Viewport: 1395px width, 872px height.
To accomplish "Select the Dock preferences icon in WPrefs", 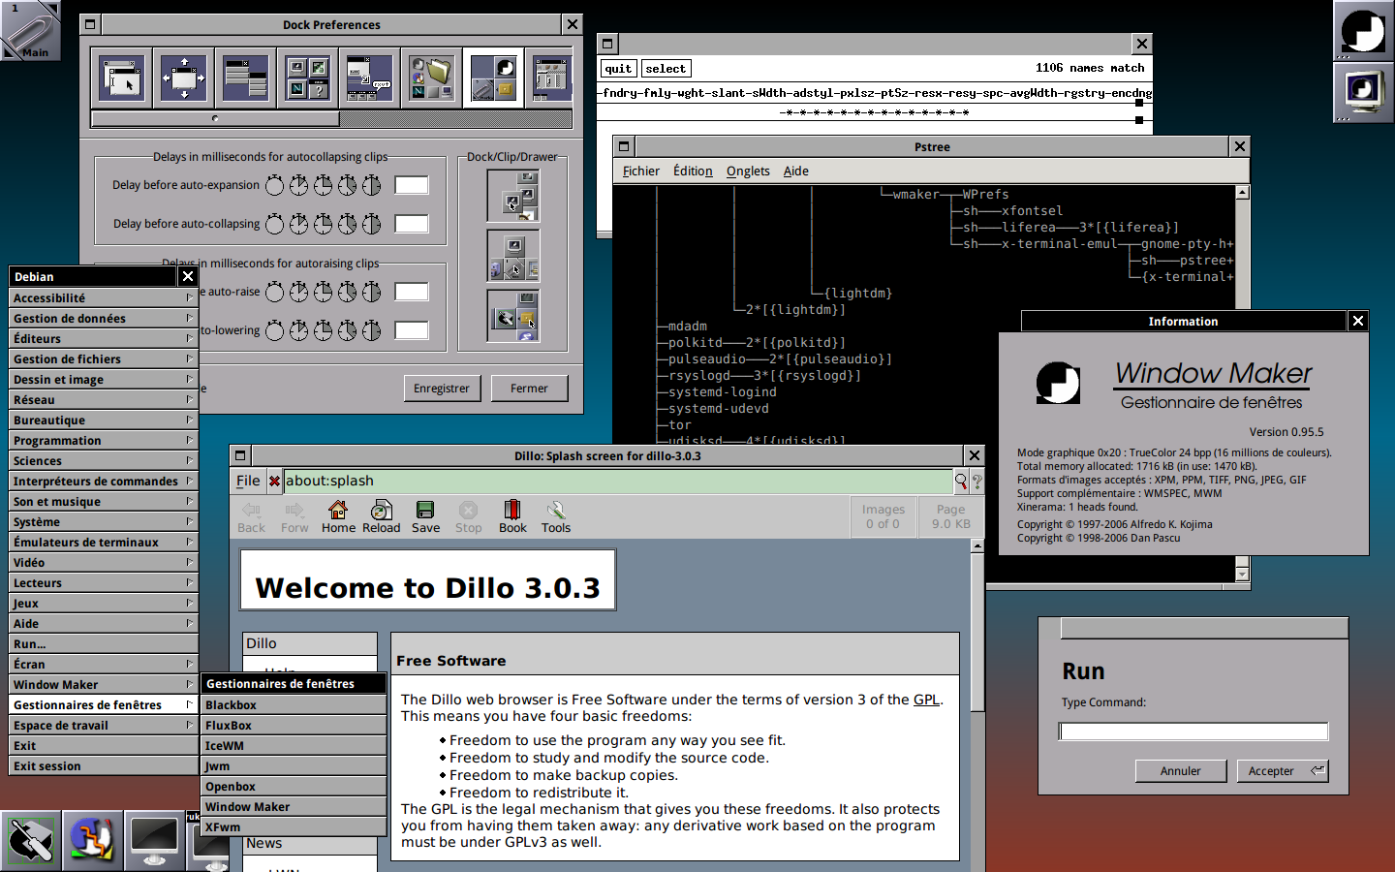I will click(x=494, y=78).
